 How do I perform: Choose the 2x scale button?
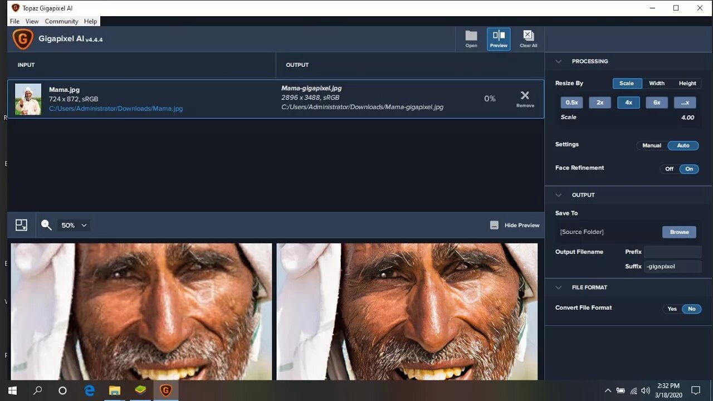(600, 102)
